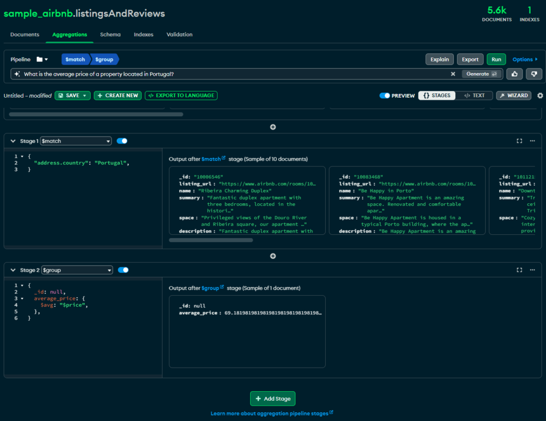546x421 pixels.
Task: Open the Validation tab
Action: (179, 35)
